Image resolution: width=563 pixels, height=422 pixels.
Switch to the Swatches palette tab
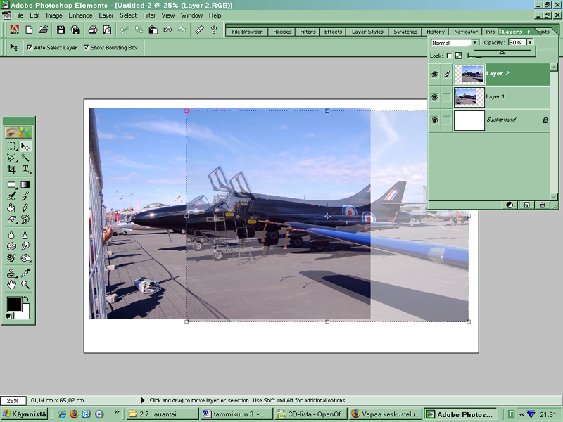pyautogui.click(x=405, y=32)
